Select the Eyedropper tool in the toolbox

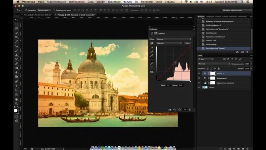[x=17, y=42]
